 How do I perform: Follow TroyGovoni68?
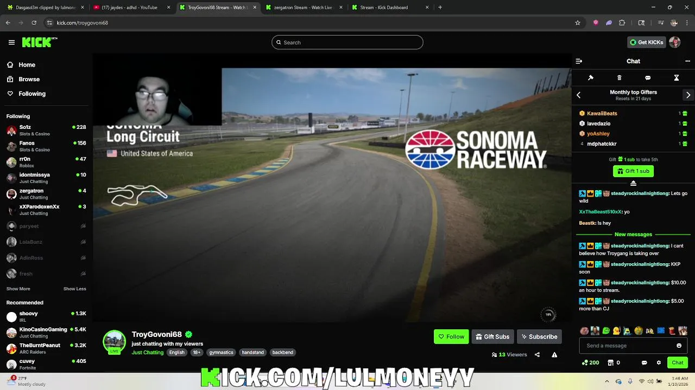tap(451, 336)
